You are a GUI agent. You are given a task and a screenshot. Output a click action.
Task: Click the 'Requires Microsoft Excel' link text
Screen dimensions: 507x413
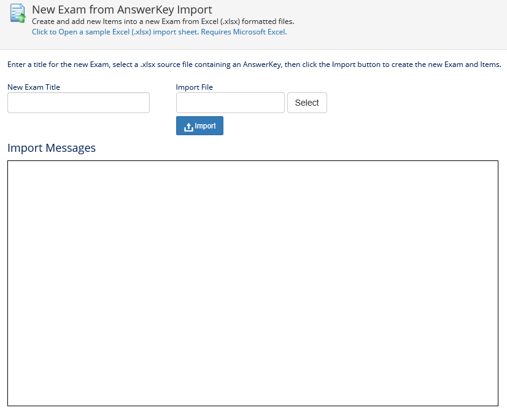click(244, 32)
